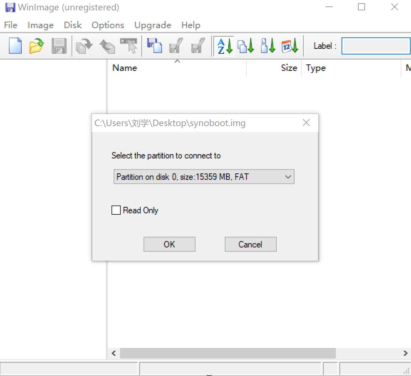Image resolution: width=411 pixels, height=376 pixels.
Task: Sort files by size icon
Action: tap(268, 46)
